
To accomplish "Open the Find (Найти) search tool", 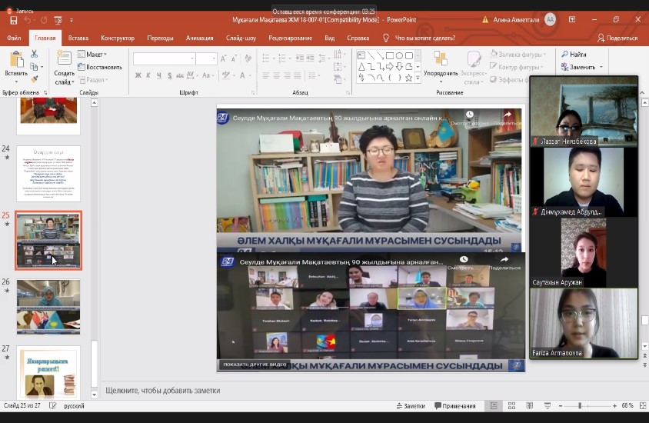I will 574,55.
